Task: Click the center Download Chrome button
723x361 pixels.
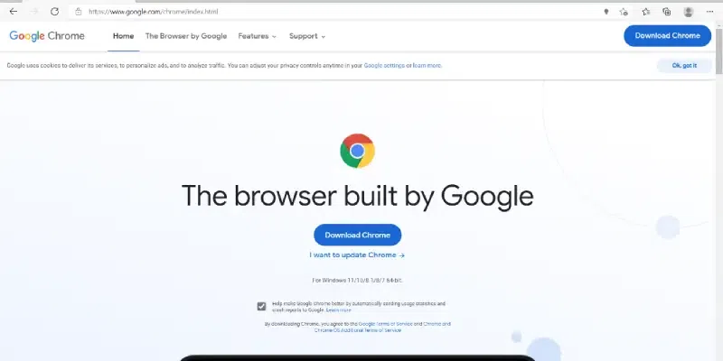Action: tap(357, 235)
